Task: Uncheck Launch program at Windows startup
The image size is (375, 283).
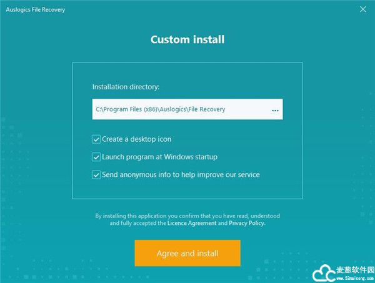Action: pos(96,157)
